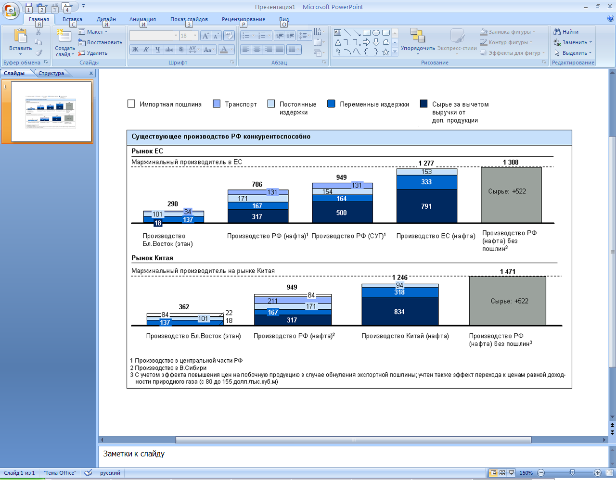Select the oval shape
The image size is (616, 480).
[x=376, y=33]
